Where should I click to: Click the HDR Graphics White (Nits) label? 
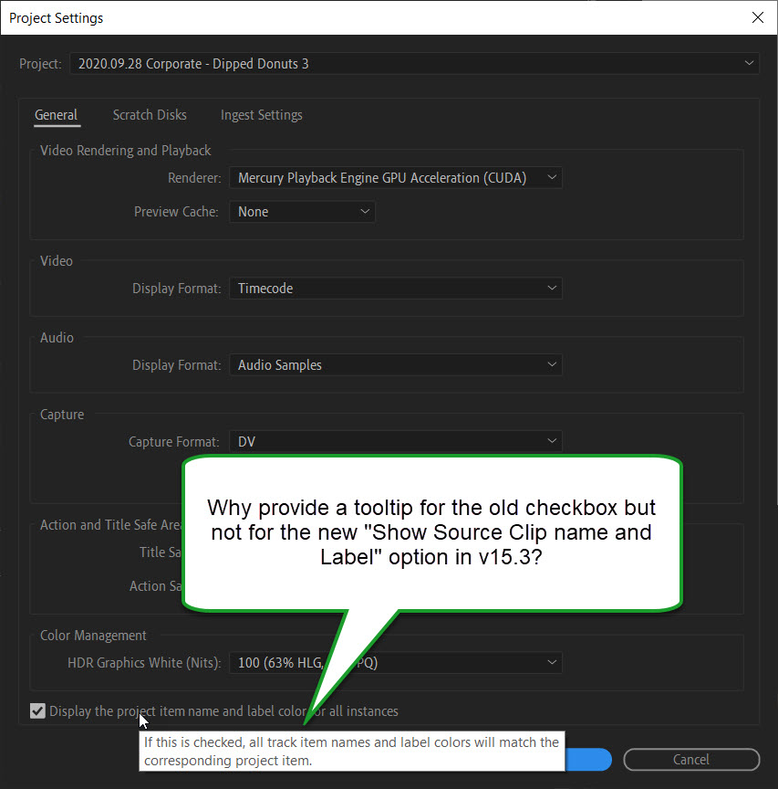pos(144,663)
